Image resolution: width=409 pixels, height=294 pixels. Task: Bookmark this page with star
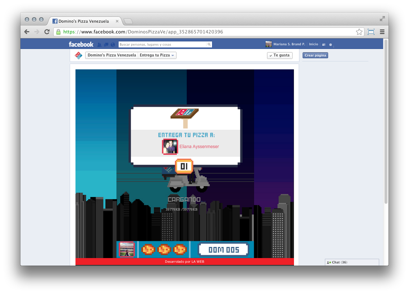(x=359, y=32)
